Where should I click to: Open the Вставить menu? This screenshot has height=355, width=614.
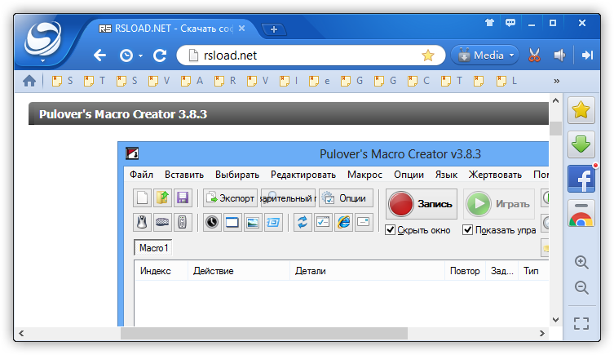[184, 175]
